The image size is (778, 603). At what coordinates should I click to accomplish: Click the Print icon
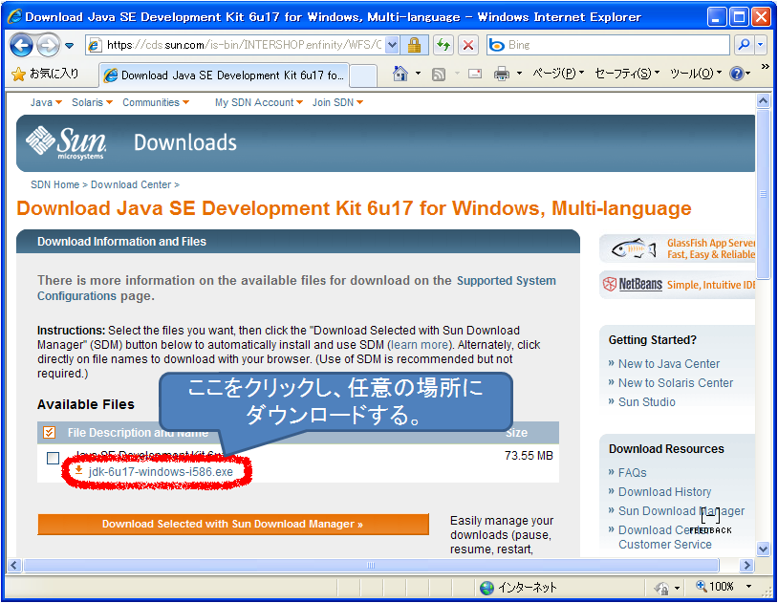tap(502, 75)
